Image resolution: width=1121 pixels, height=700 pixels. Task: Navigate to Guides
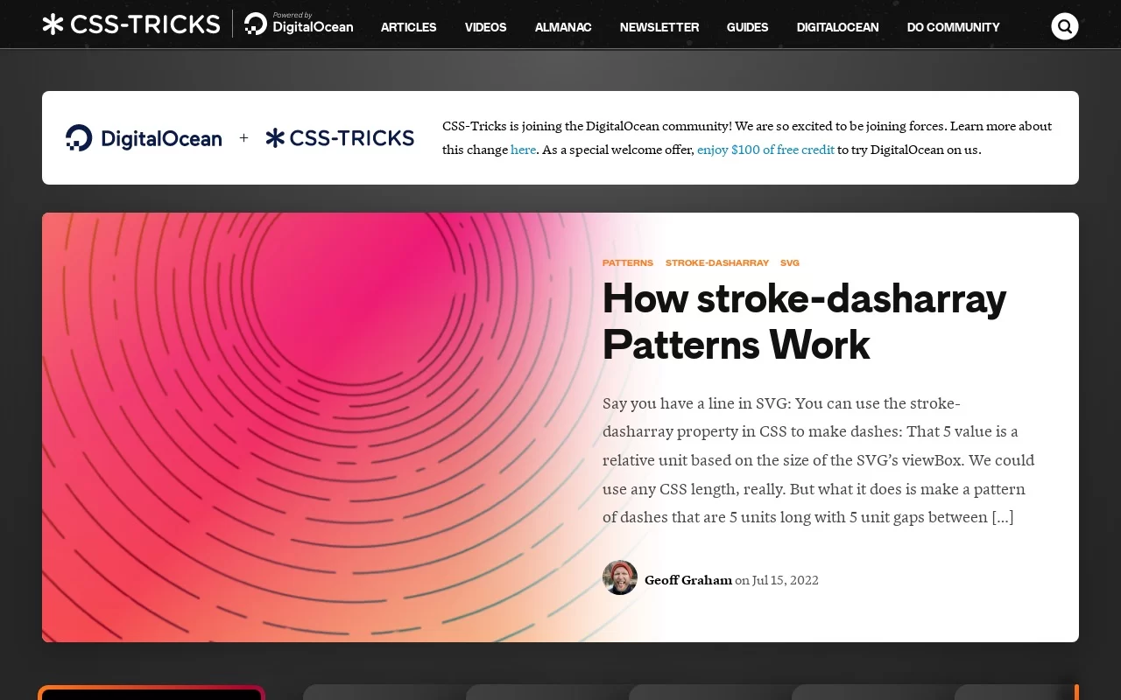(x=747, y=27)
